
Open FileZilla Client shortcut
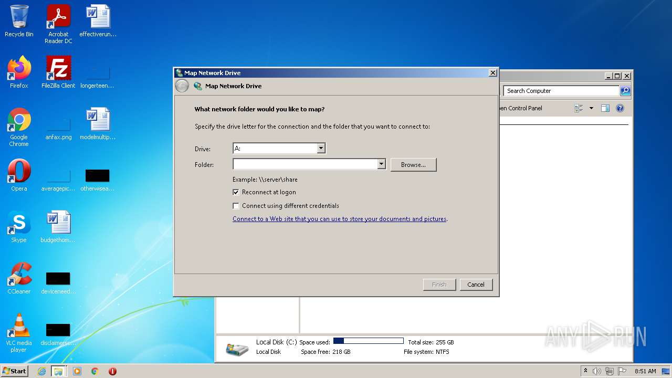58,72
